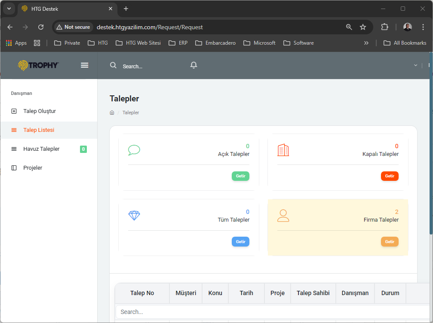Expand the bookmarks overflow chevron
Screen dimensions: 433x323
point(366,43)
